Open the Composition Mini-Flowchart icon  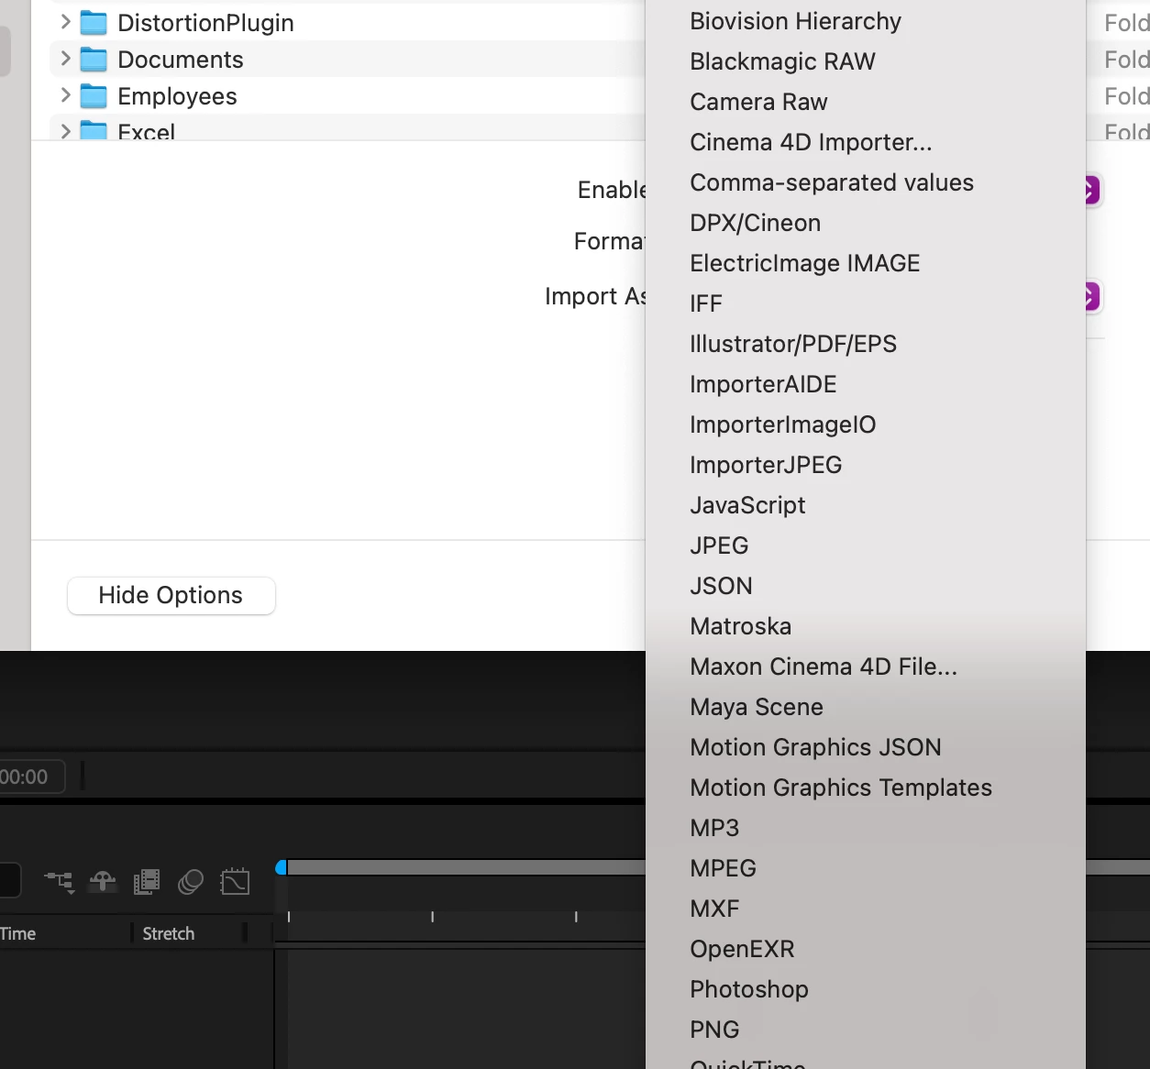click(x=60, y=882)
